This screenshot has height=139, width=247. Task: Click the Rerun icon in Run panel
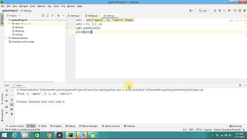point(7,90)
